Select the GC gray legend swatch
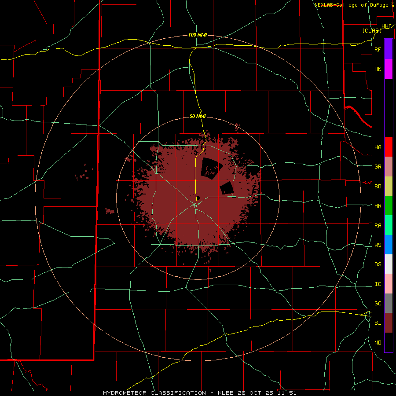396x396 pixels. 389,303
